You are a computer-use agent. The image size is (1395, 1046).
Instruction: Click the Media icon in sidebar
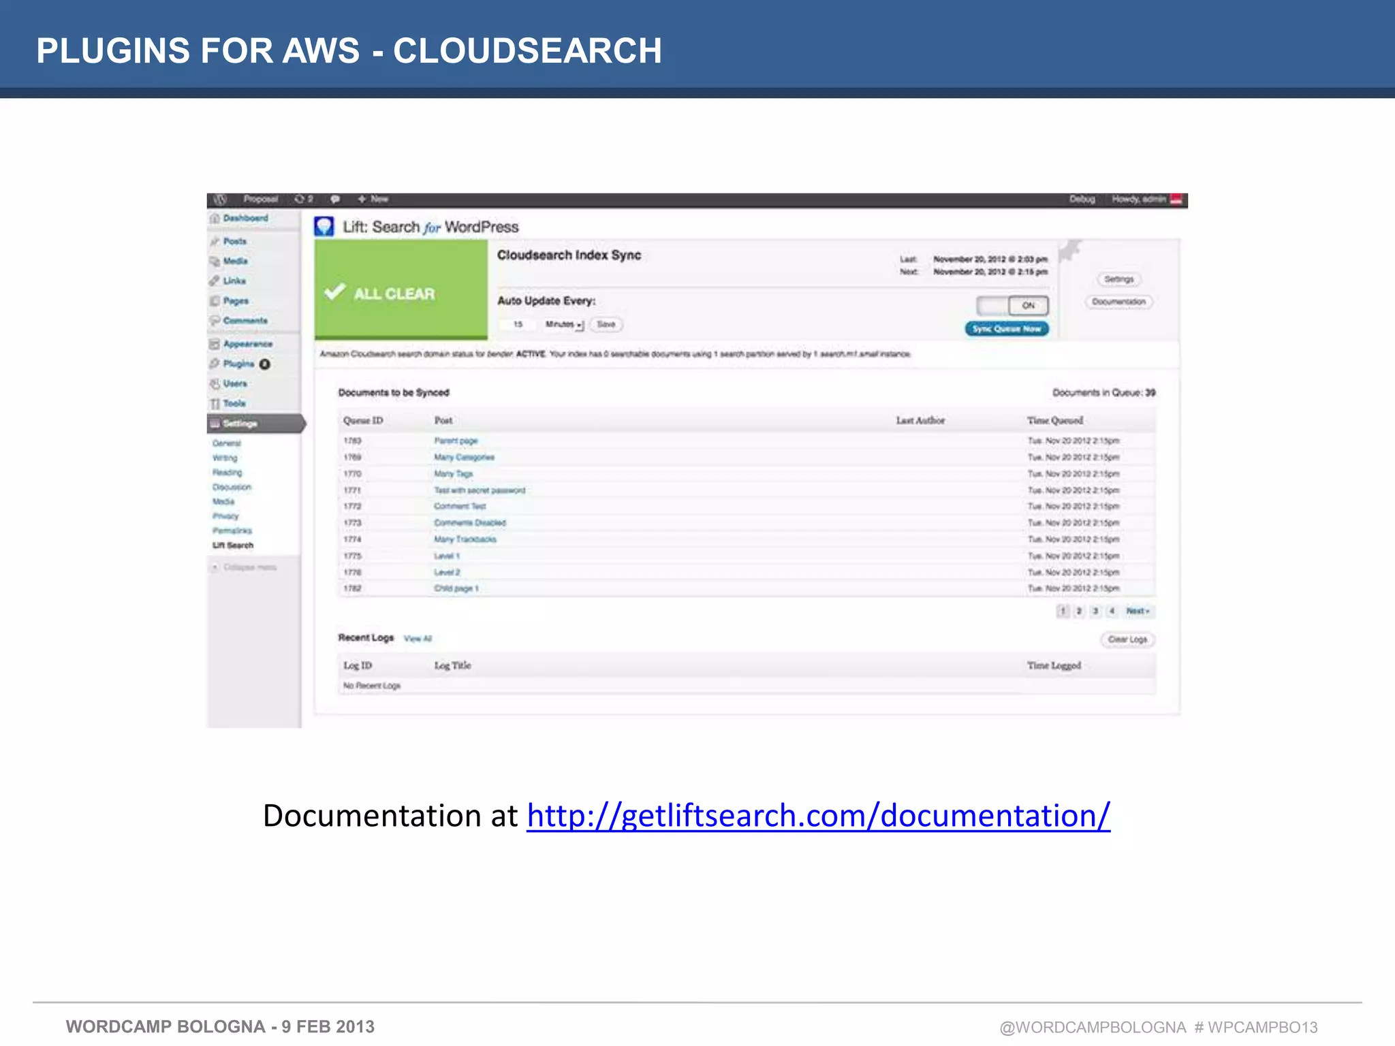pyautogui.click(x=215, y=261)
